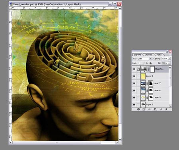The image size is (179, 150).
Task: Lock all with the padlock icon
Action: [x=150, y=63]
